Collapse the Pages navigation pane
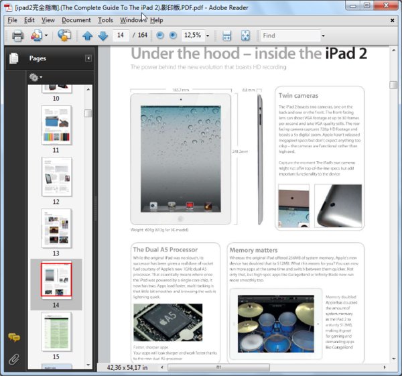402x376 pixels. [88, 59]
